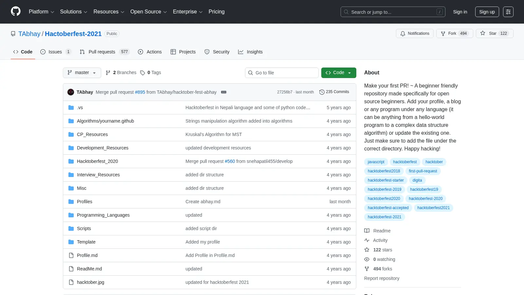524x295 pixels.
Task: Open the Interview_Resources folder
Action: pyautogui.click(x=98, y=175)
